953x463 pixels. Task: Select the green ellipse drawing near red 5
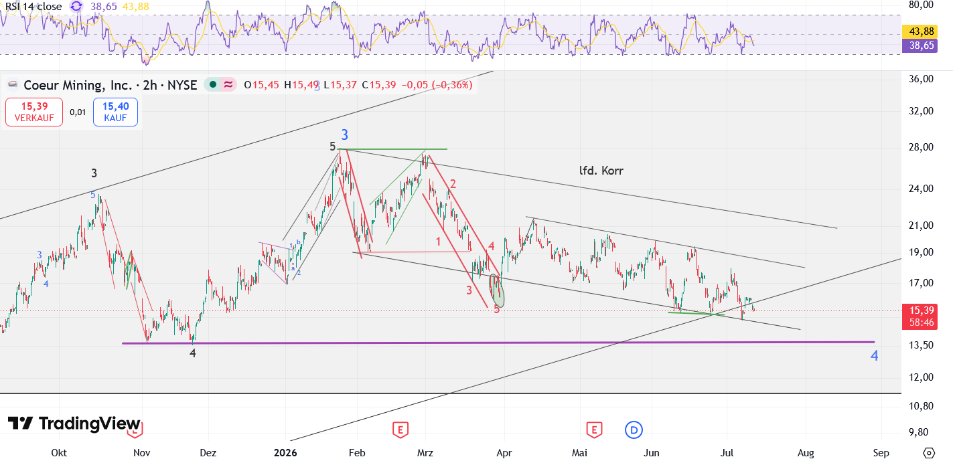point(496,290)
